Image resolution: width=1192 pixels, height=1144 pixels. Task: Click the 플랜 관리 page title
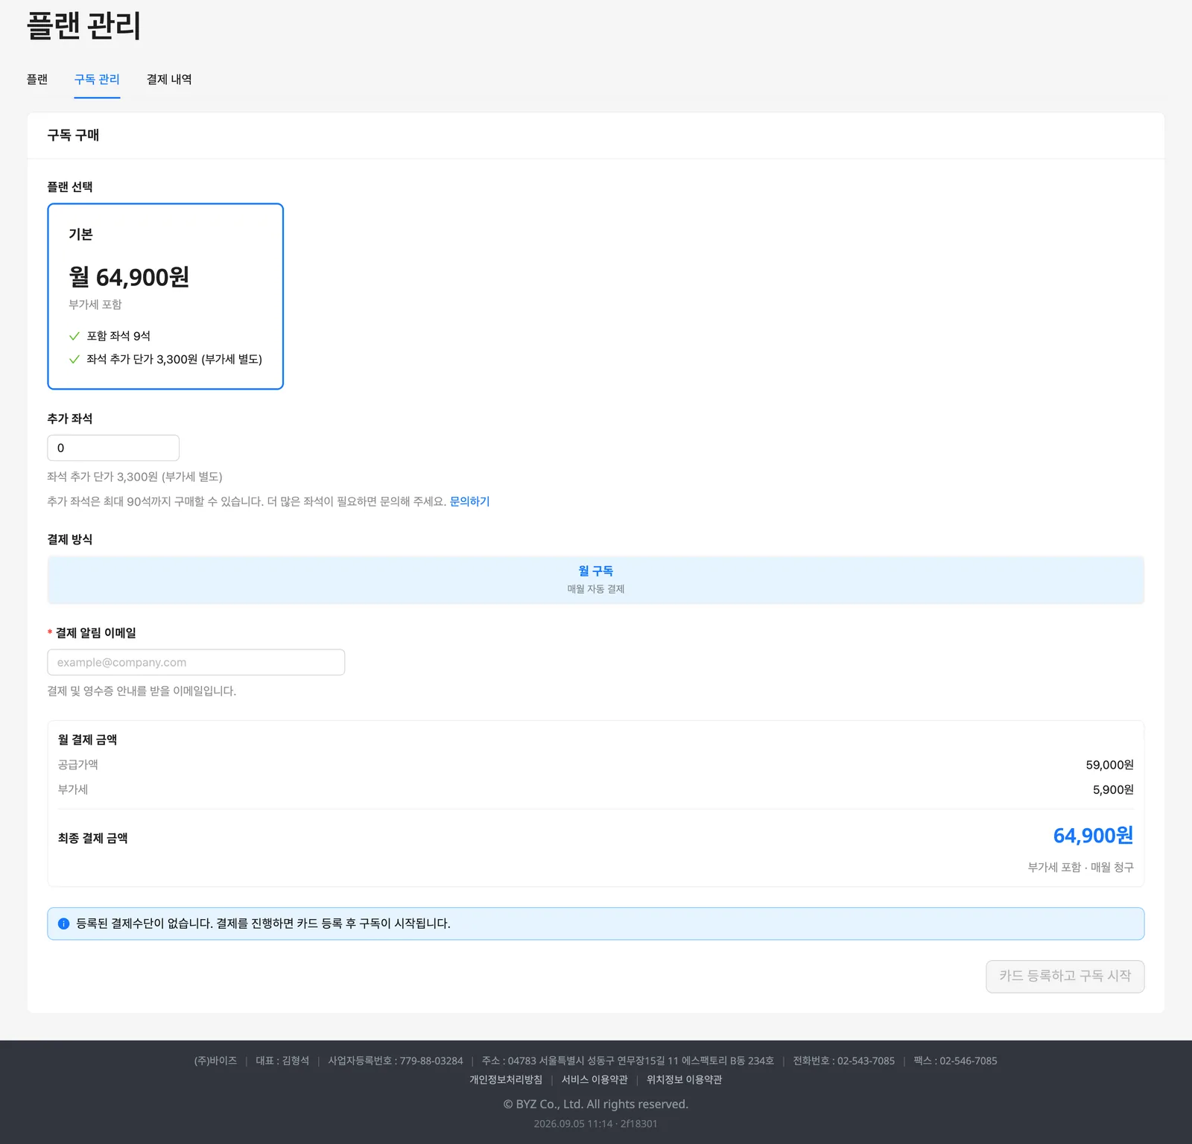(x=83, y=25)
